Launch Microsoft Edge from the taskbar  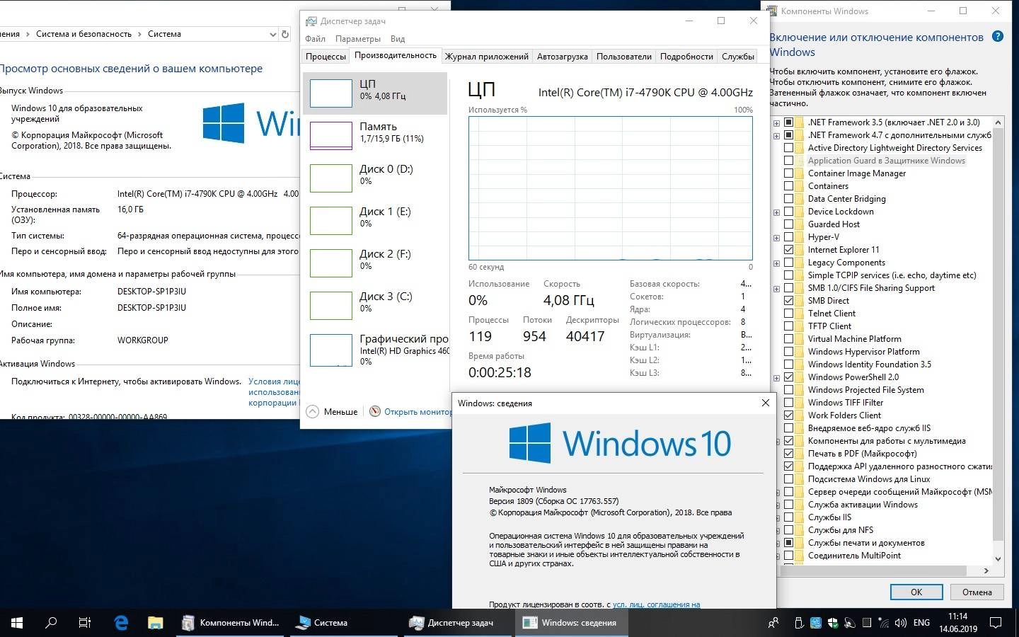121,623
